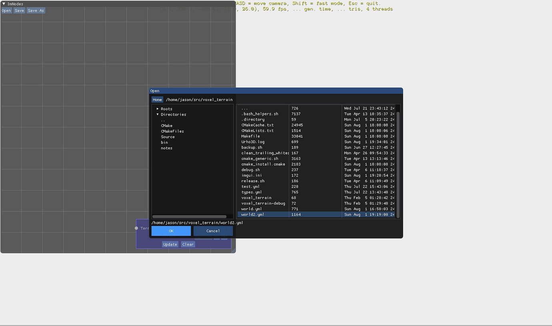Image resolution: width=552 pixels, height=326 pixels.
Task: Select file backup.sh
Action: point(316,147)
